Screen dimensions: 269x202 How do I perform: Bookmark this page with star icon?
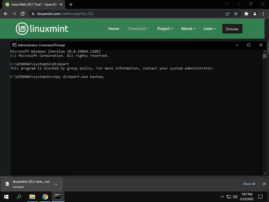tap(236, 14)
